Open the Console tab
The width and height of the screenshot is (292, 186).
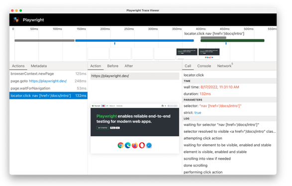(x=204, y=66)
